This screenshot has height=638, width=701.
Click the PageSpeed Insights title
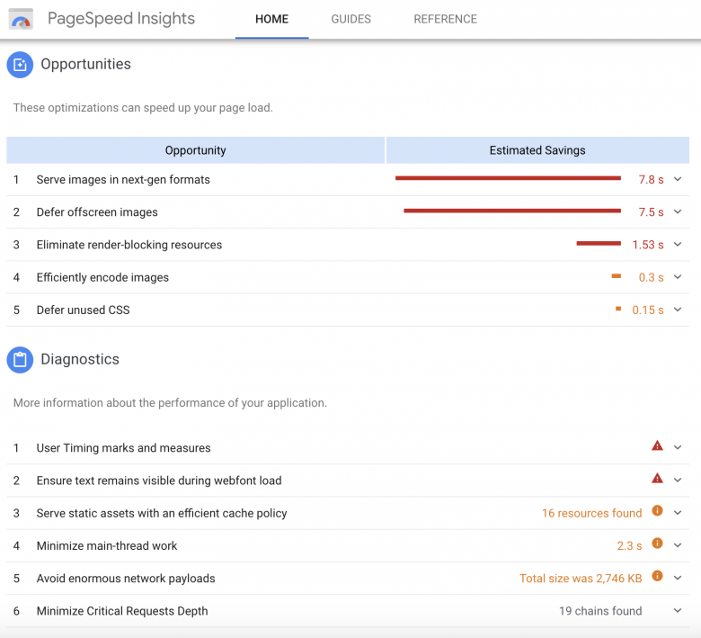coord(121,19)
